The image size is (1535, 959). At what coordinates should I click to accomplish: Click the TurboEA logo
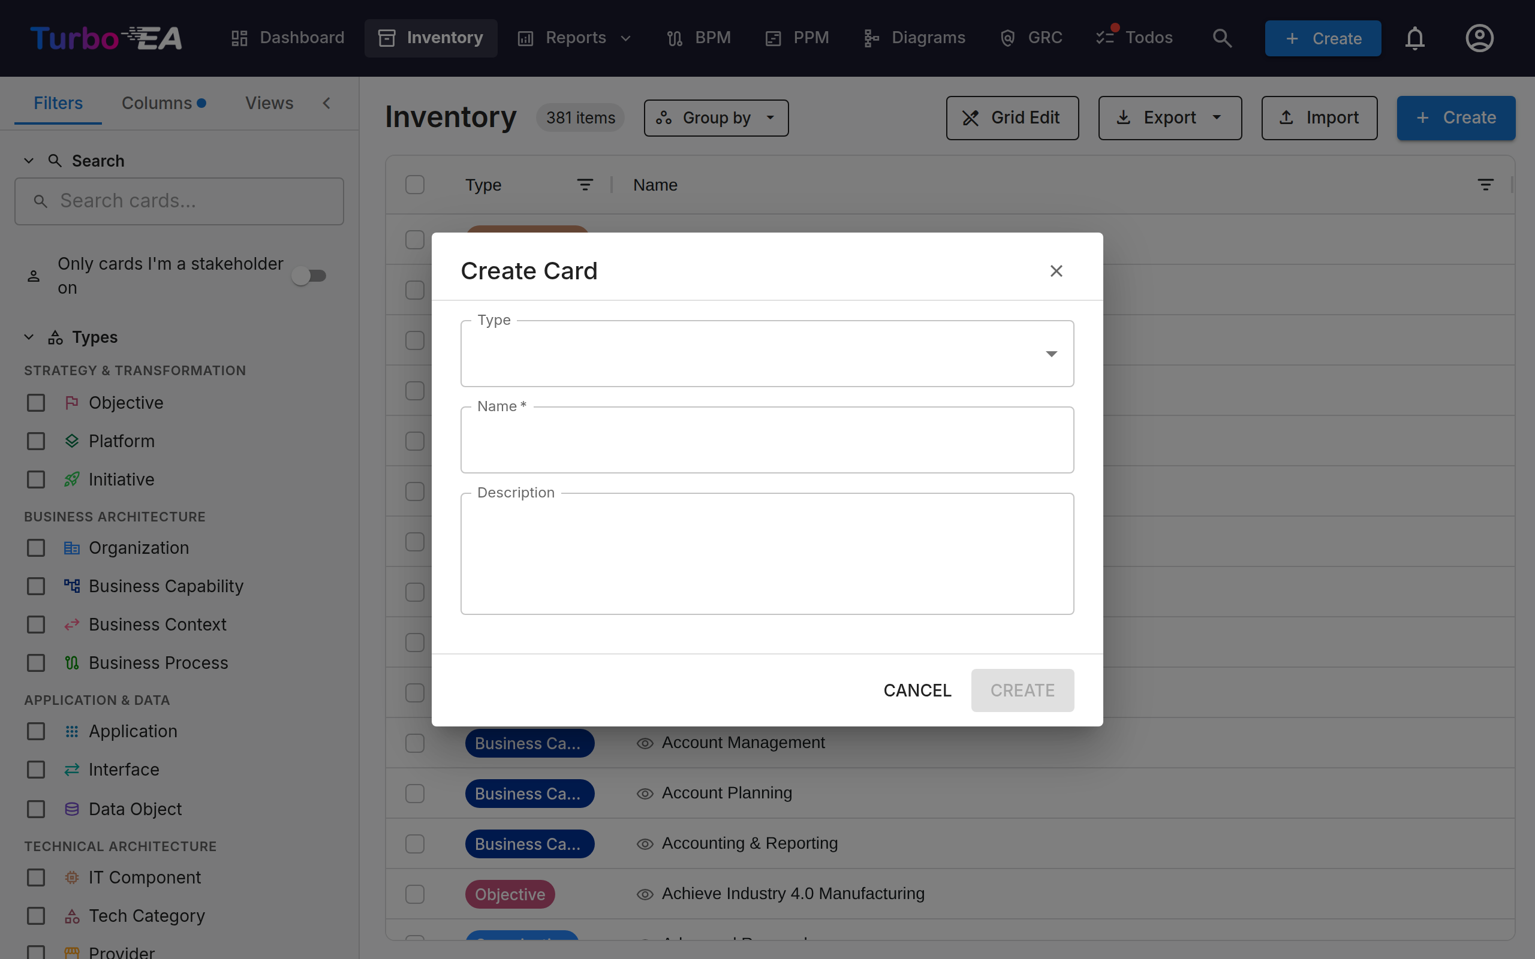coord(106,38)
